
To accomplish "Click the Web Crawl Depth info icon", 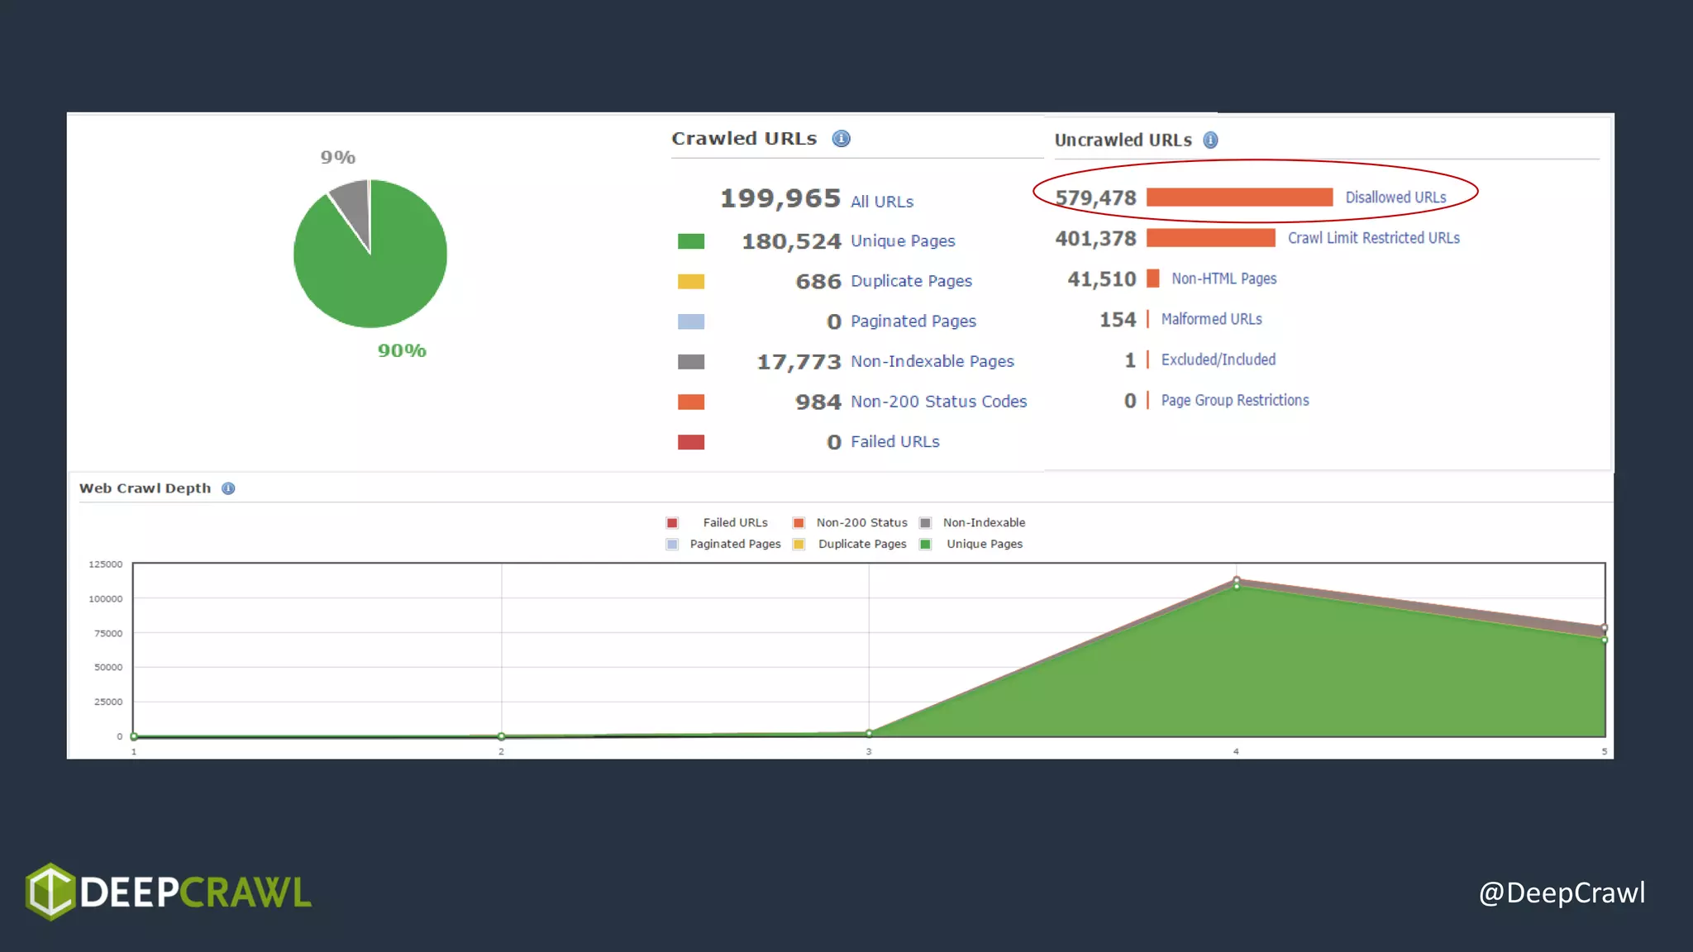I will click(x=228, y=488).
